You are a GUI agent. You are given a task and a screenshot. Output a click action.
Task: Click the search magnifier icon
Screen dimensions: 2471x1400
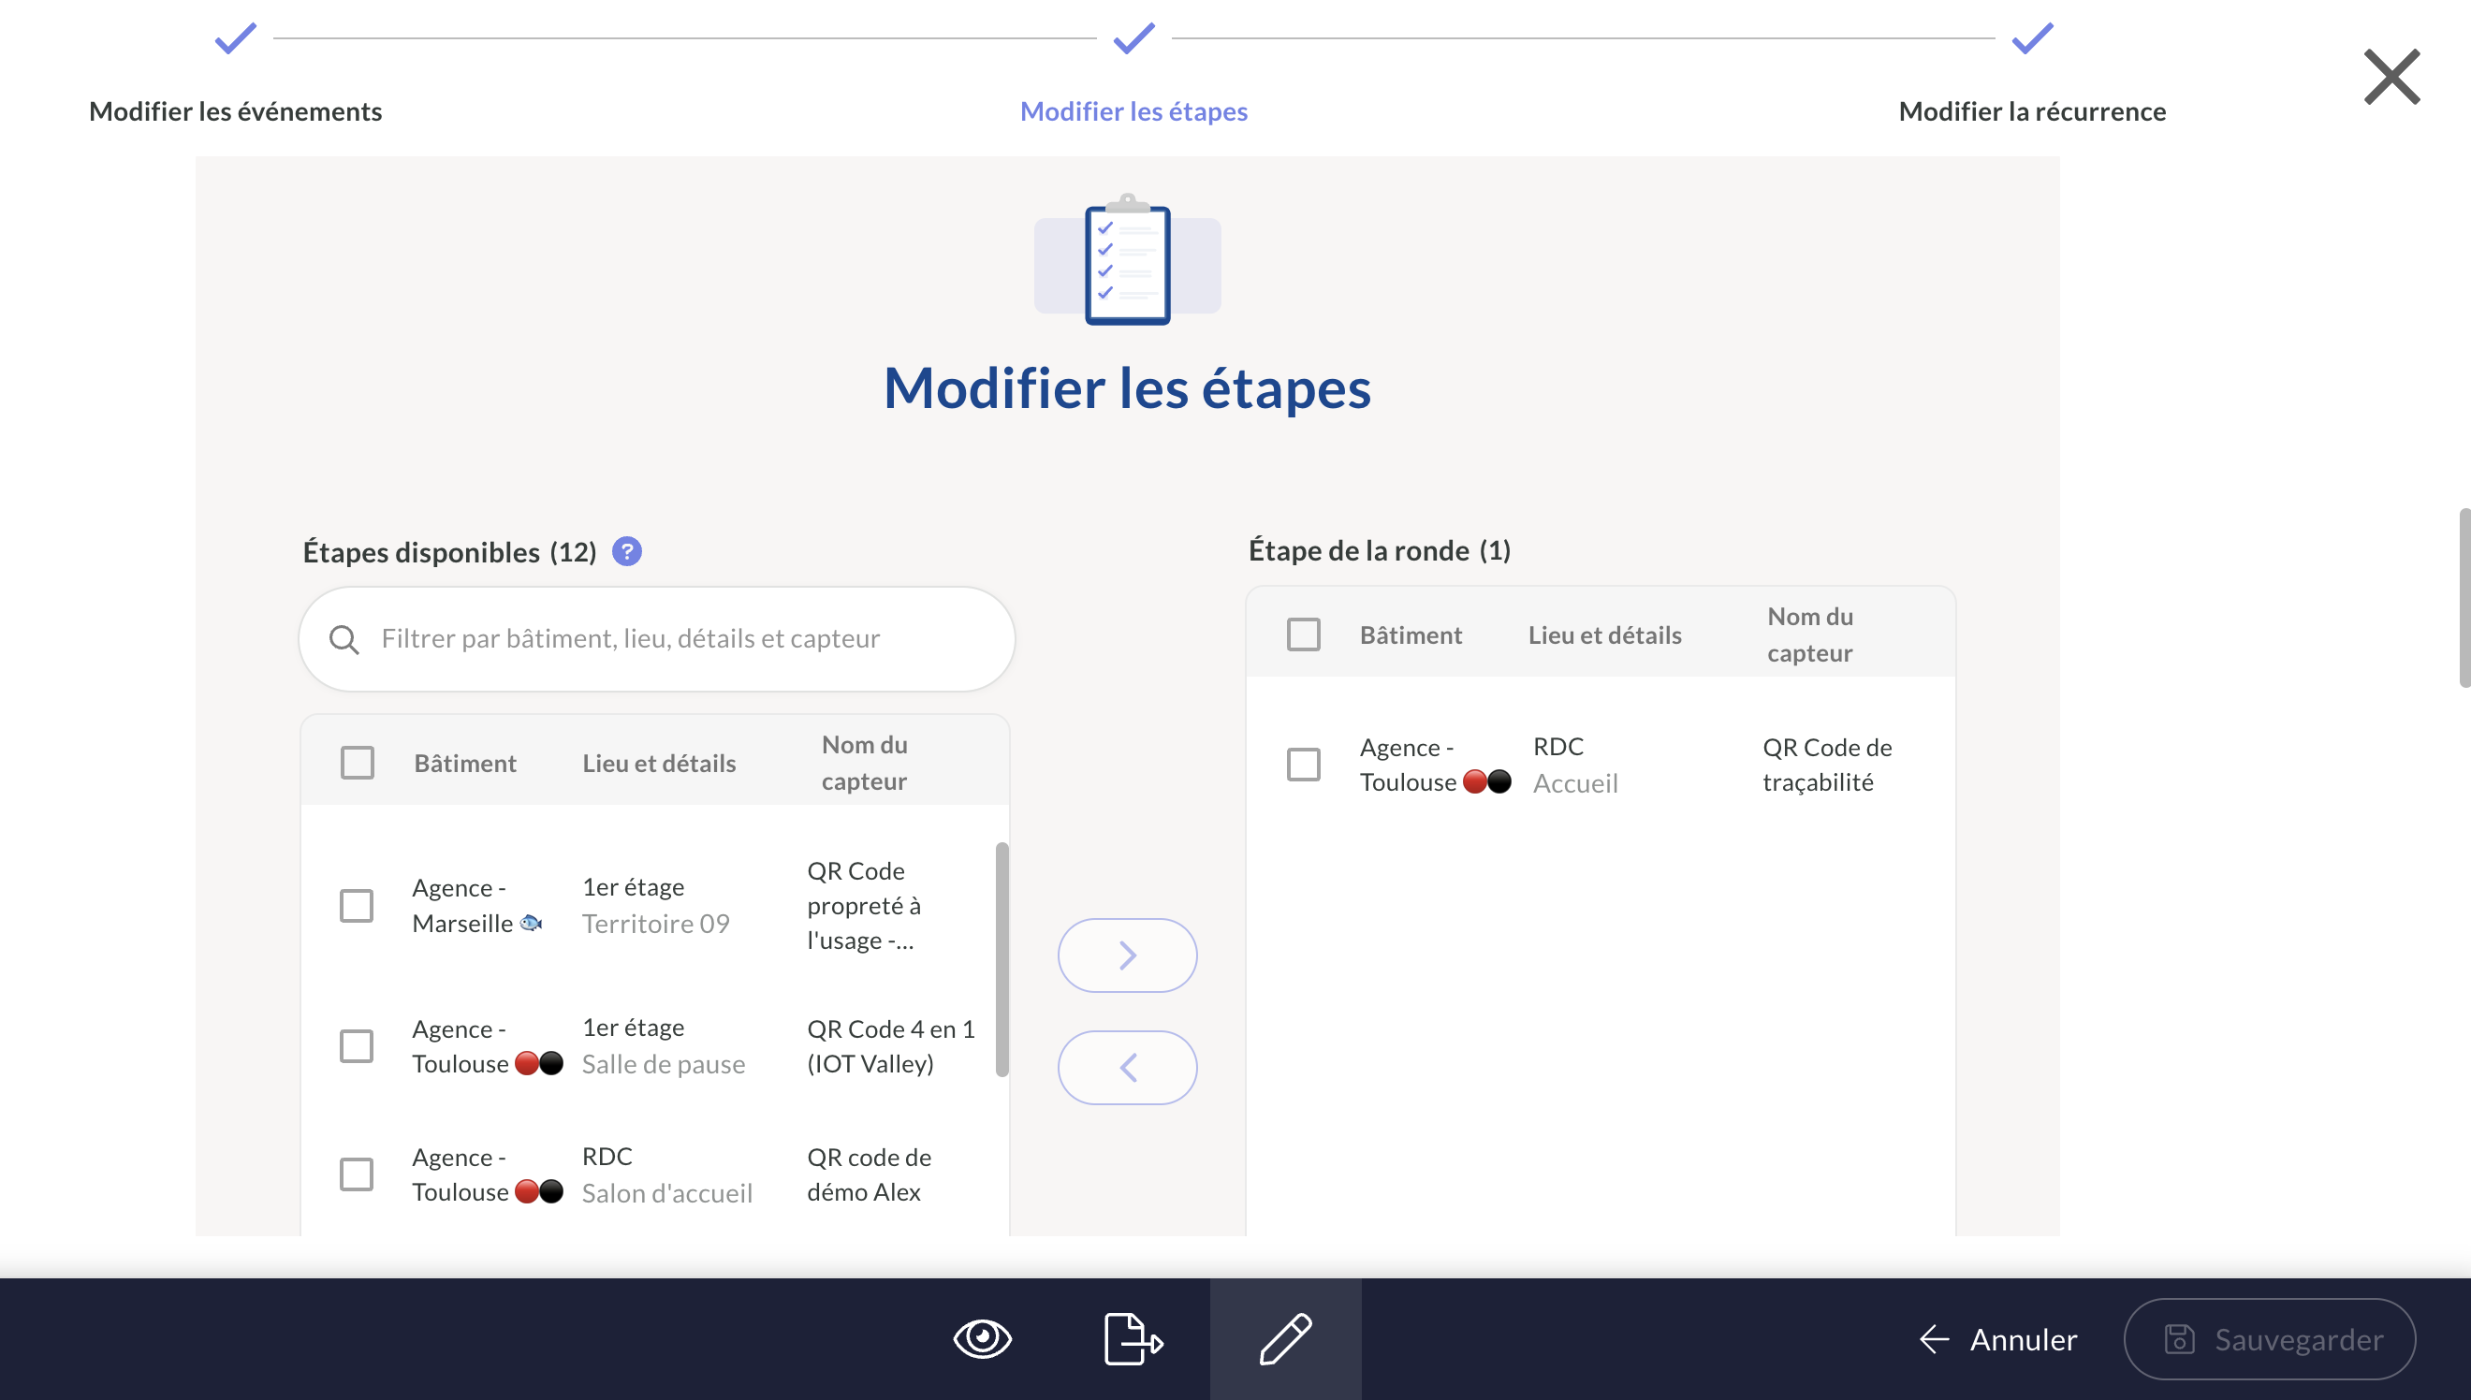[344, 639]
